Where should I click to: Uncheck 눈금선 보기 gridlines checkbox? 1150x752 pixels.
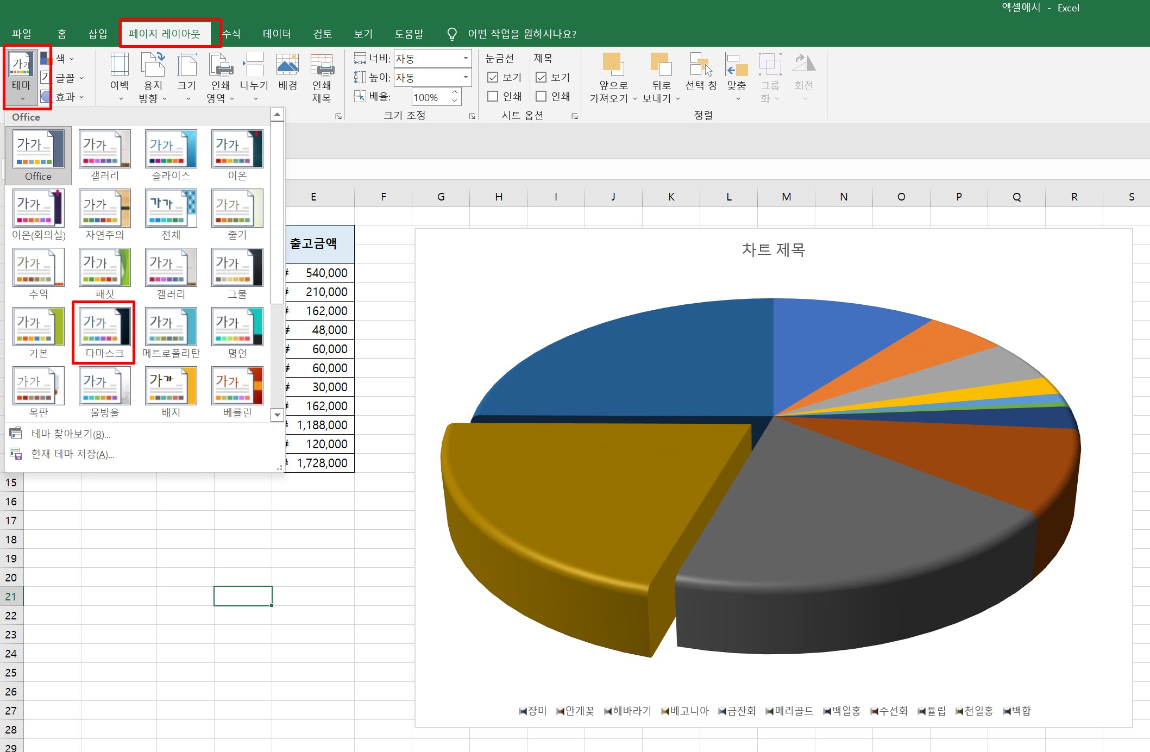493,77
